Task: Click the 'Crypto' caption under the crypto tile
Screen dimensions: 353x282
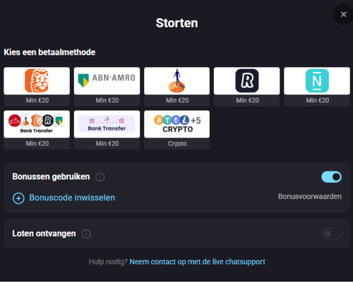Action: point(177,144)
